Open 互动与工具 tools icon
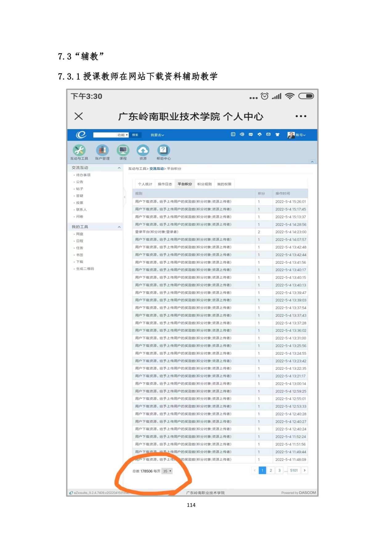This screenshot has width=382, height=540. pyautogui.click(x=79, y=152)
